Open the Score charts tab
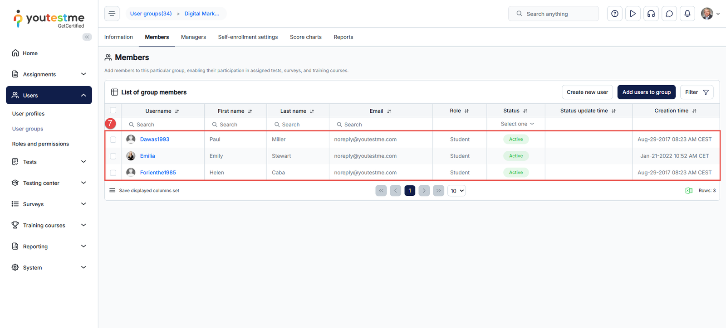726x328 pixels. coord(305,37)
